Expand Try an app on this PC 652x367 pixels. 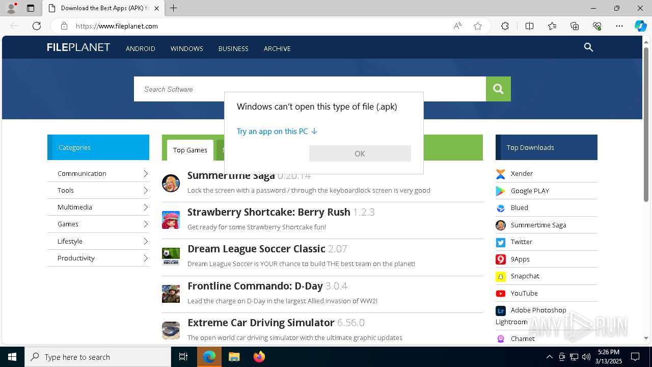tap(277, 132)
